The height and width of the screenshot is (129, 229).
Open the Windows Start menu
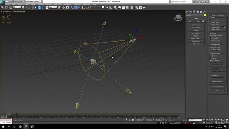coord(3,126)
